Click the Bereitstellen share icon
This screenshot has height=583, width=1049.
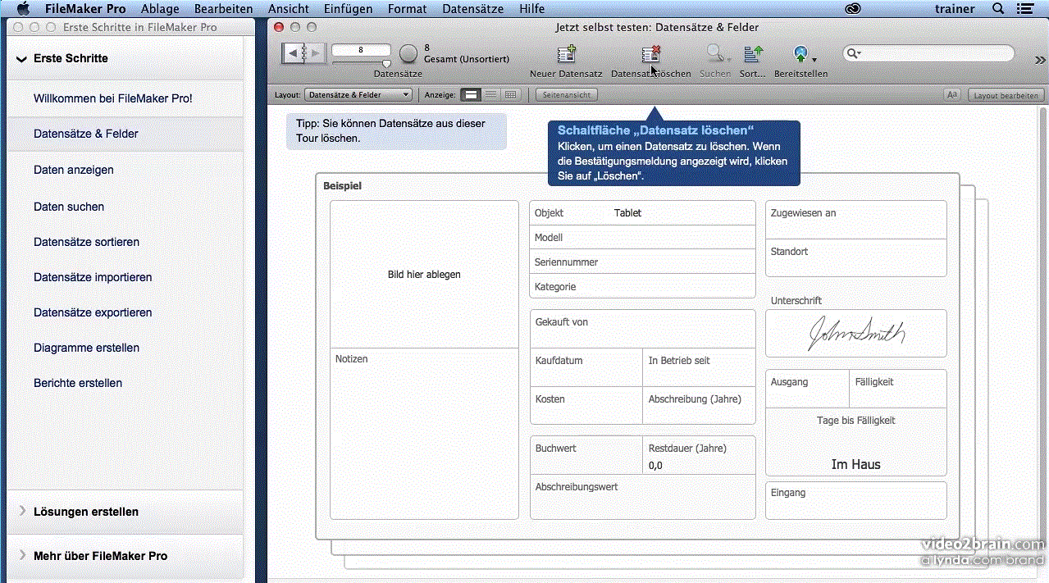point(800,54)
